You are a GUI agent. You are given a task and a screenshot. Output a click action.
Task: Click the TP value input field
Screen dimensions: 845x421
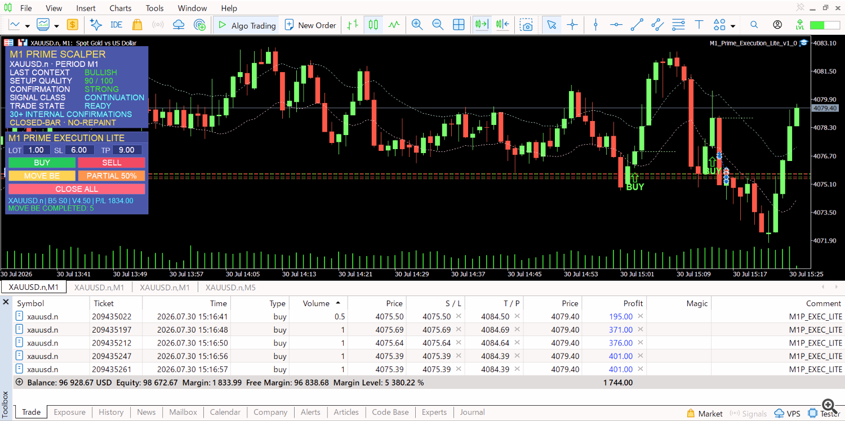coord(127,150)
